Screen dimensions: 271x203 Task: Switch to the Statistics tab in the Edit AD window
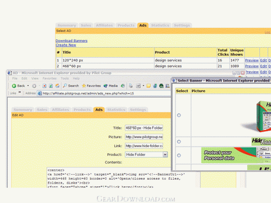click(x=116, y=110)
